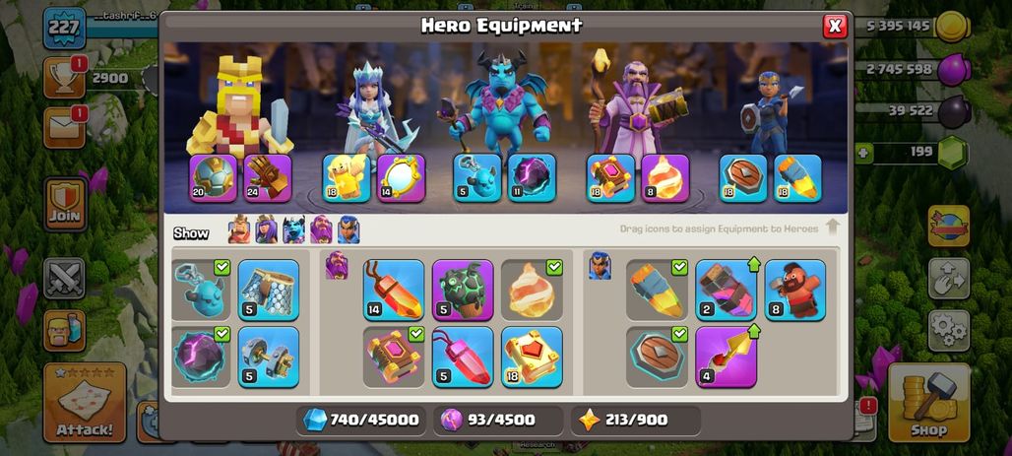
Task: Filter equipment by Barbarian King portrait
Action: 239,229
